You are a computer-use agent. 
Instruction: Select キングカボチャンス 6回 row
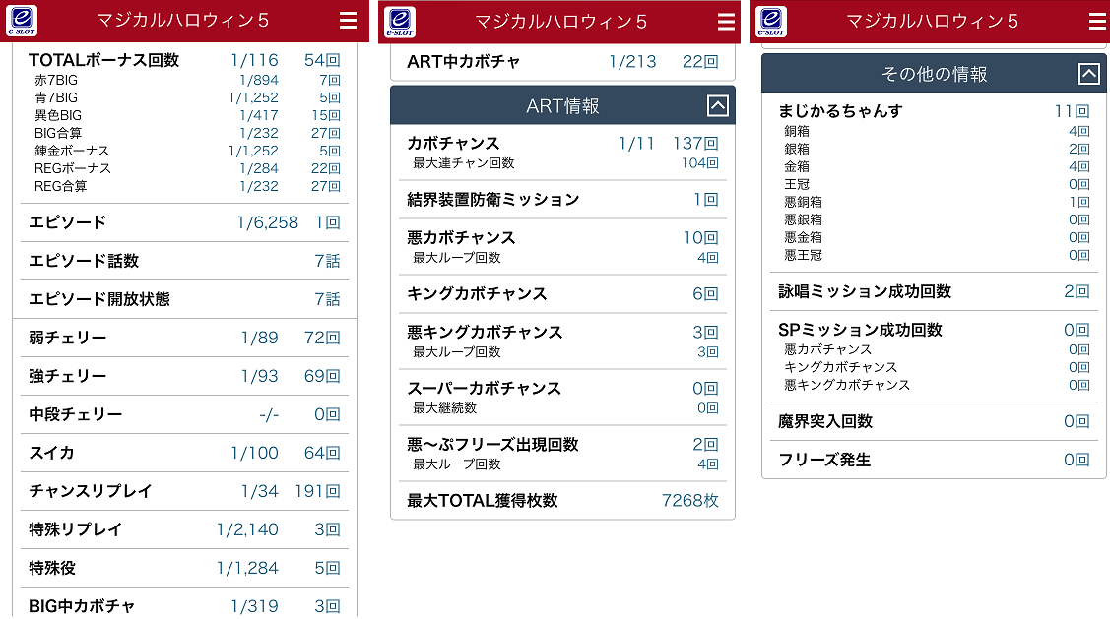coord(562,293)
